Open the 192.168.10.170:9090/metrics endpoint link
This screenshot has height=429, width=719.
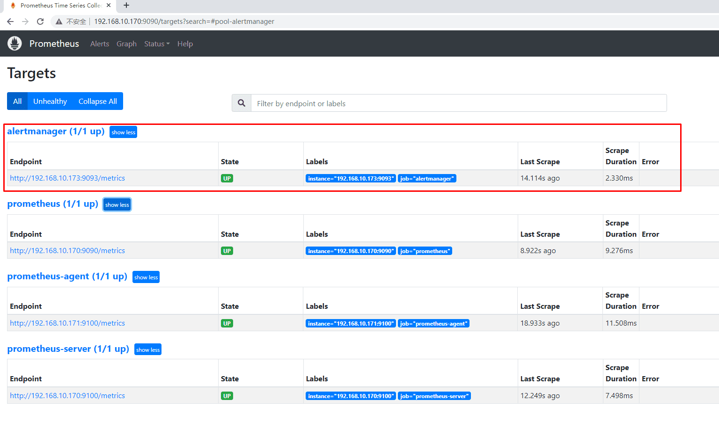[67, 251]
